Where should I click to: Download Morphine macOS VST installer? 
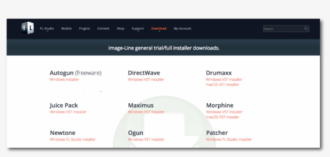click(223, 117)
